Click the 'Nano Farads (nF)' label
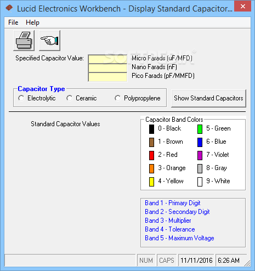Screen dimensions: 255x271 [154, 67]
